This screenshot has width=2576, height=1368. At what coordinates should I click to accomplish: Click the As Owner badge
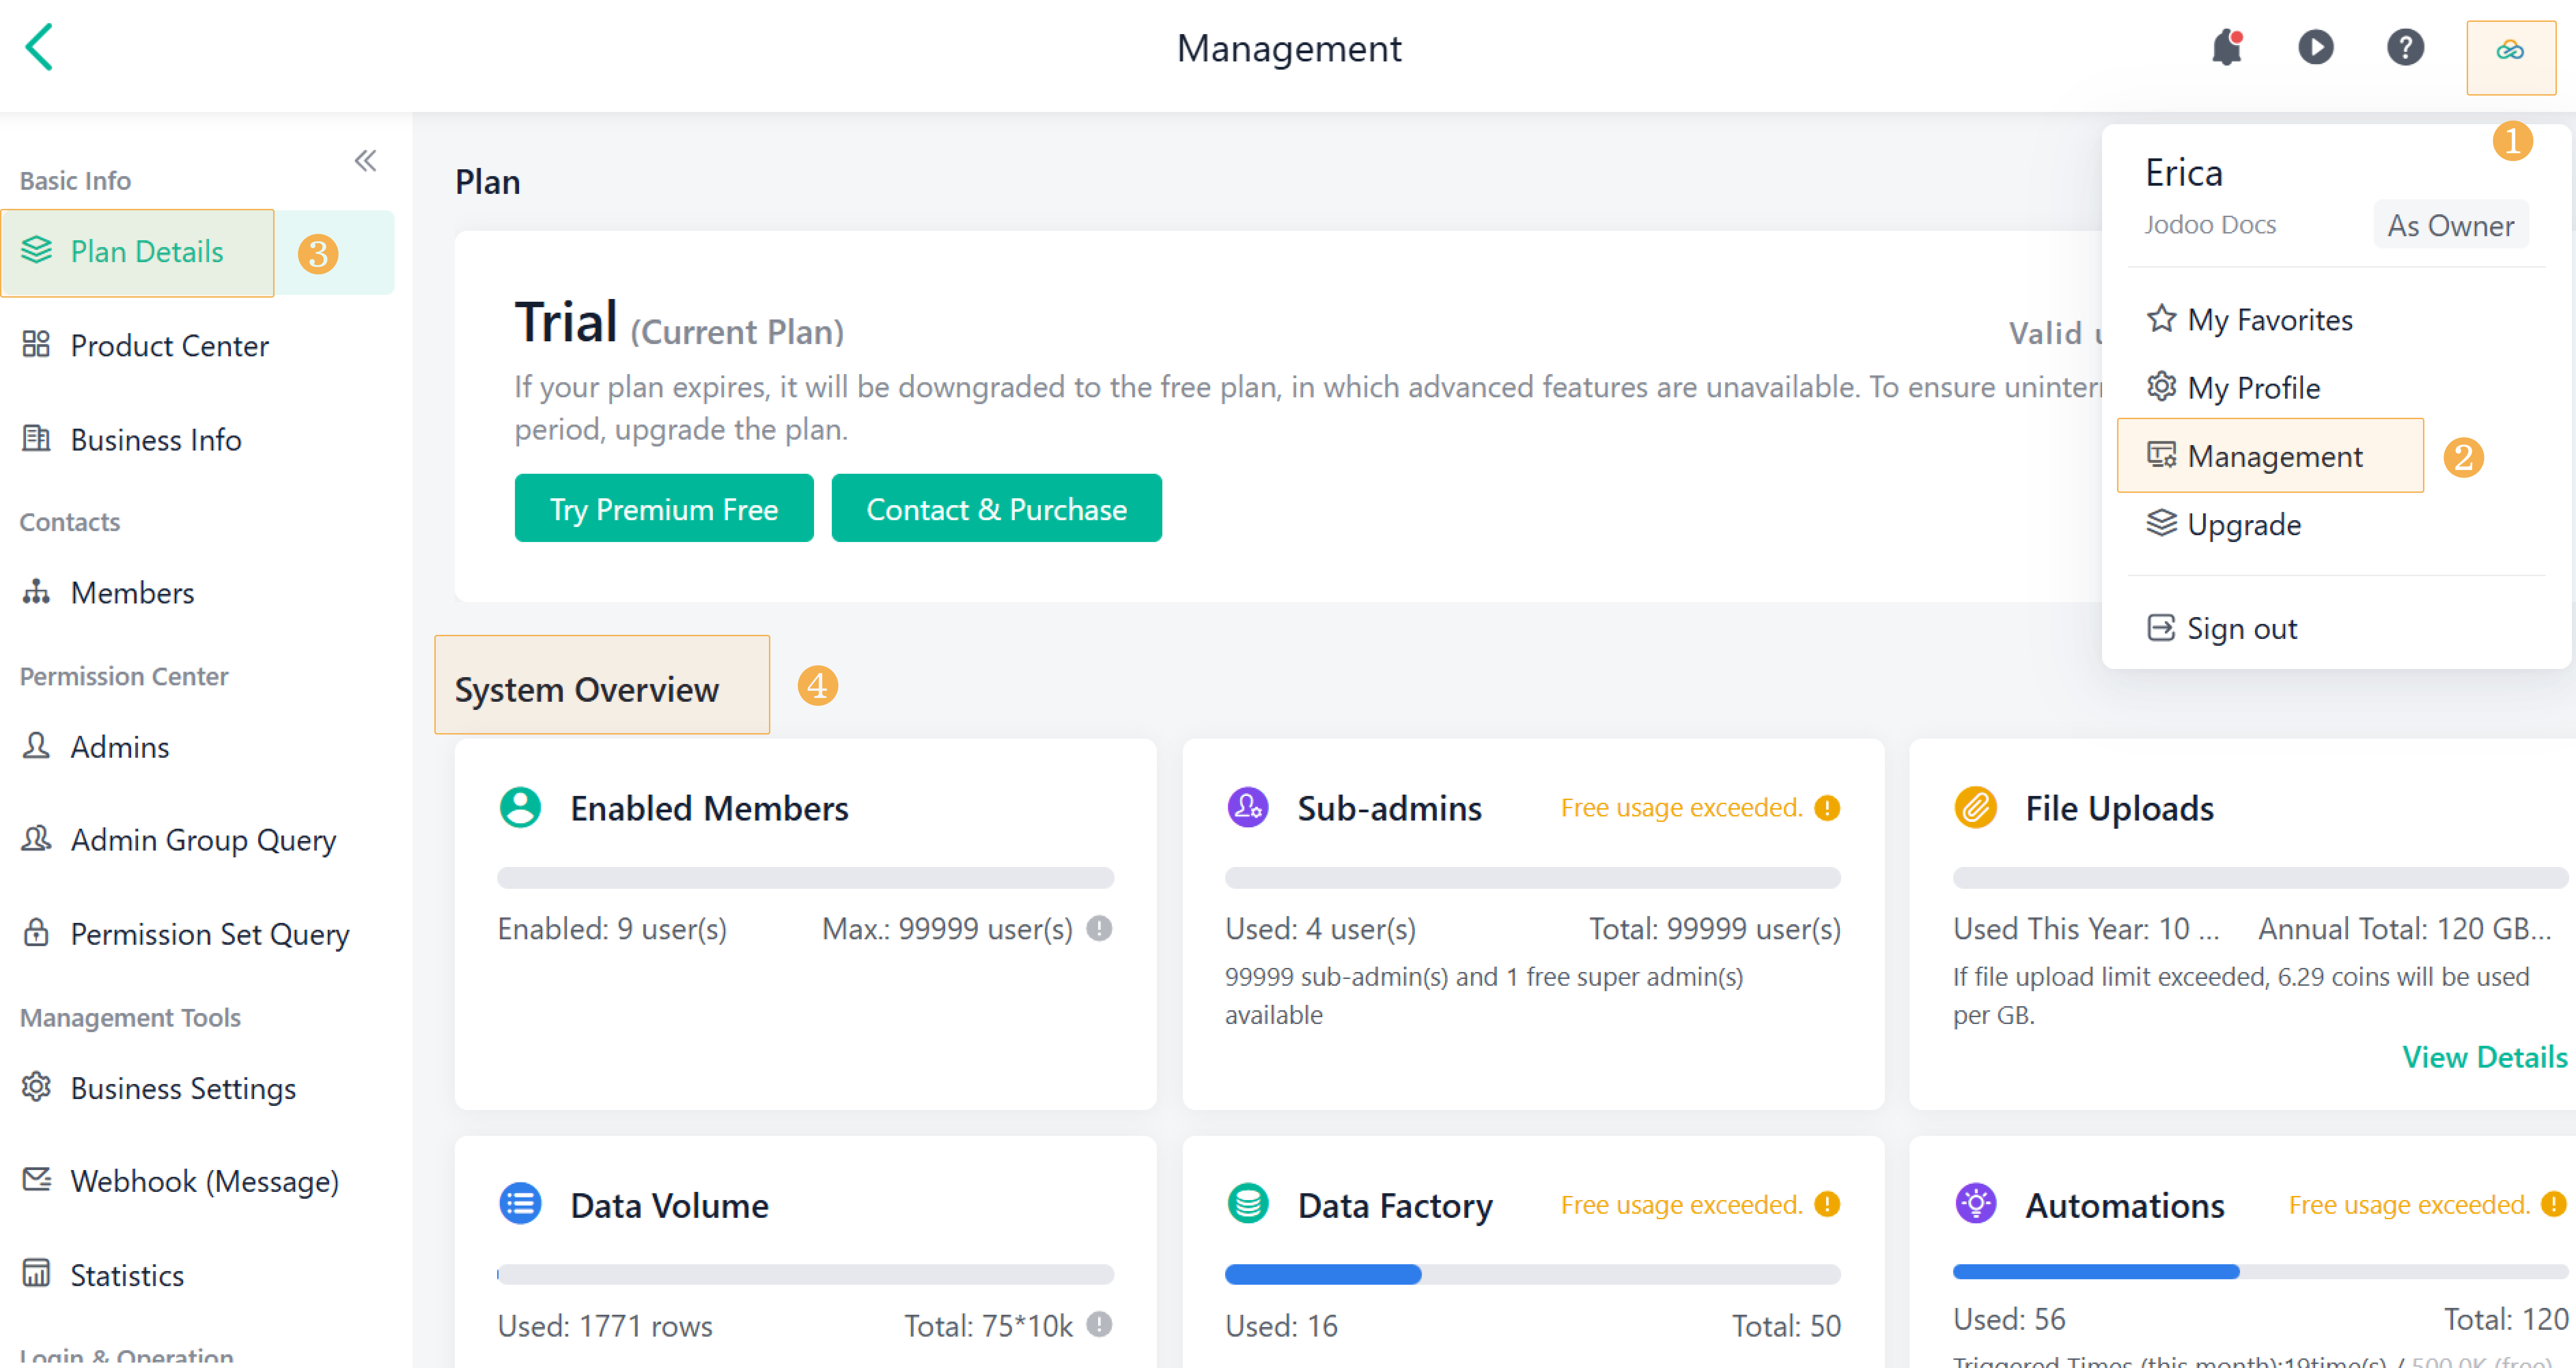click(2451, 225)
